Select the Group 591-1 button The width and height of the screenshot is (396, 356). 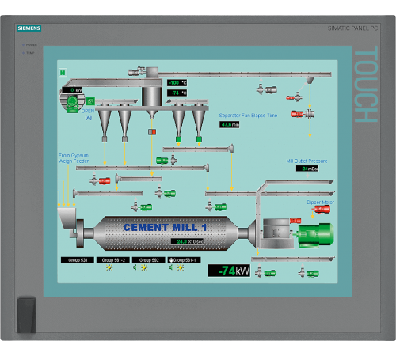[x=184, y=260]
